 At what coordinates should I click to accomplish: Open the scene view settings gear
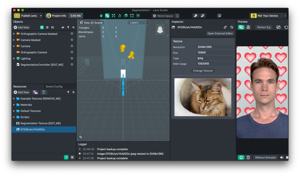pos(167,22)
